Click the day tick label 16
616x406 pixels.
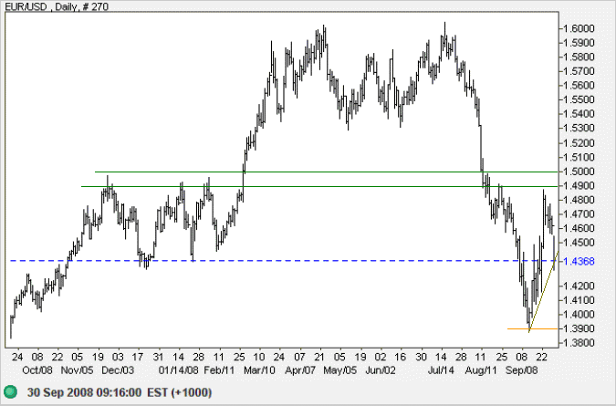click(400, 357)
